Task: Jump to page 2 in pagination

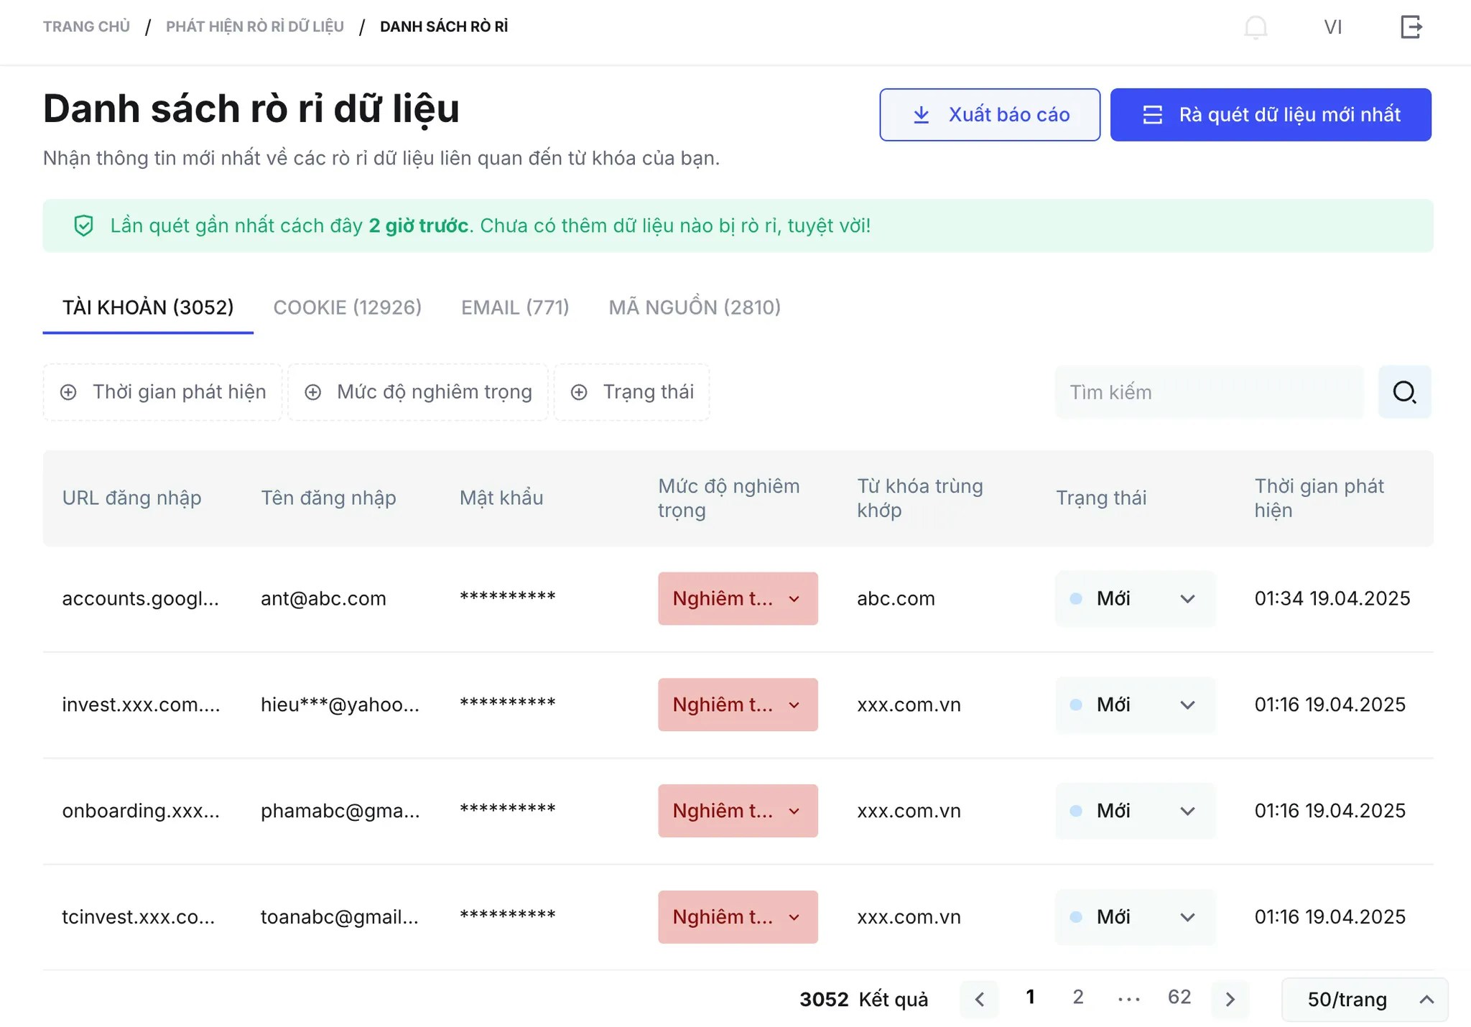Action: click(x=1077, y=998)
